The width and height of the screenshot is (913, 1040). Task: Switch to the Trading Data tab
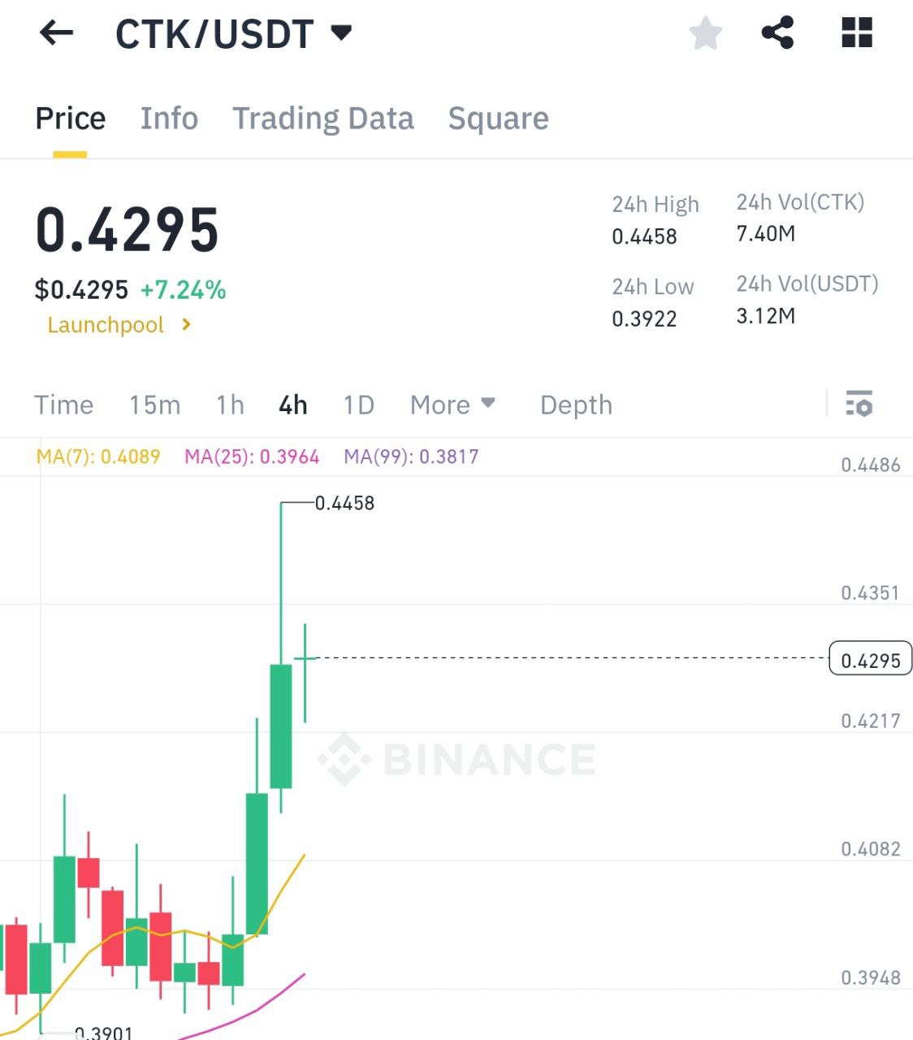[323, 119]
